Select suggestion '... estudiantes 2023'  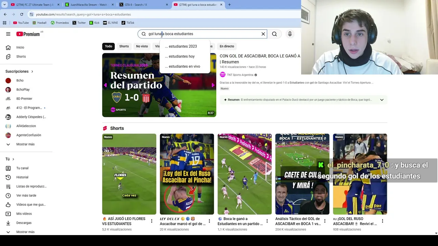(185, 46)
